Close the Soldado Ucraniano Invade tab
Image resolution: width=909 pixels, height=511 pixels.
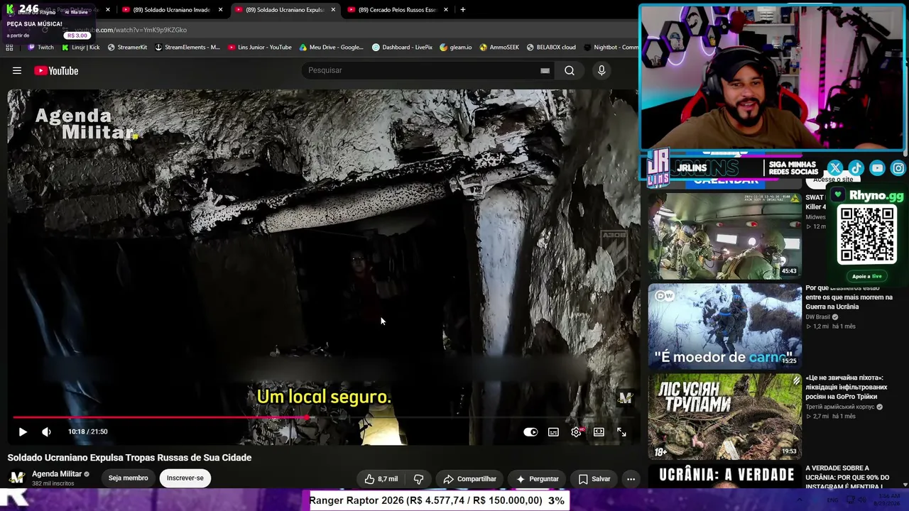[220, 10]
